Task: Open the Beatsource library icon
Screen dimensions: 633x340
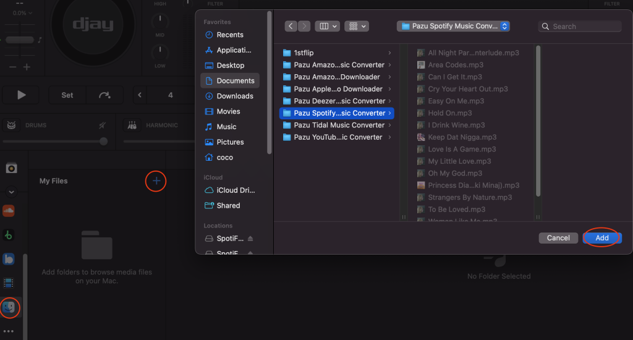Action: click(x=9, y=259)
